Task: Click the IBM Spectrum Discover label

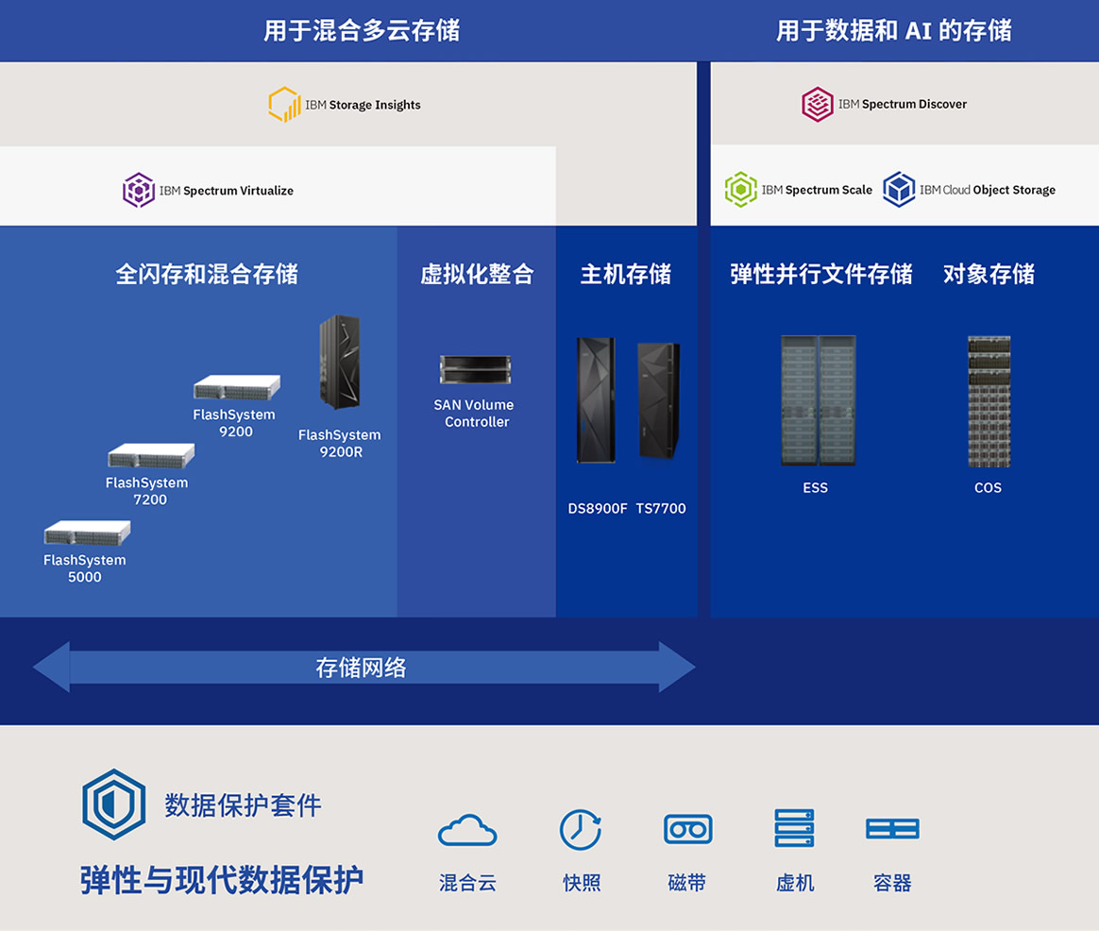Action: [x=903, y=104]
